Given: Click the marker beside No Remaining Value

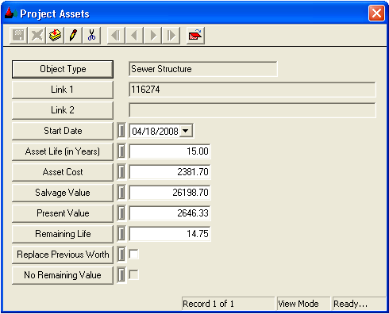Looking at the screenshot, I should click(121, 275).
